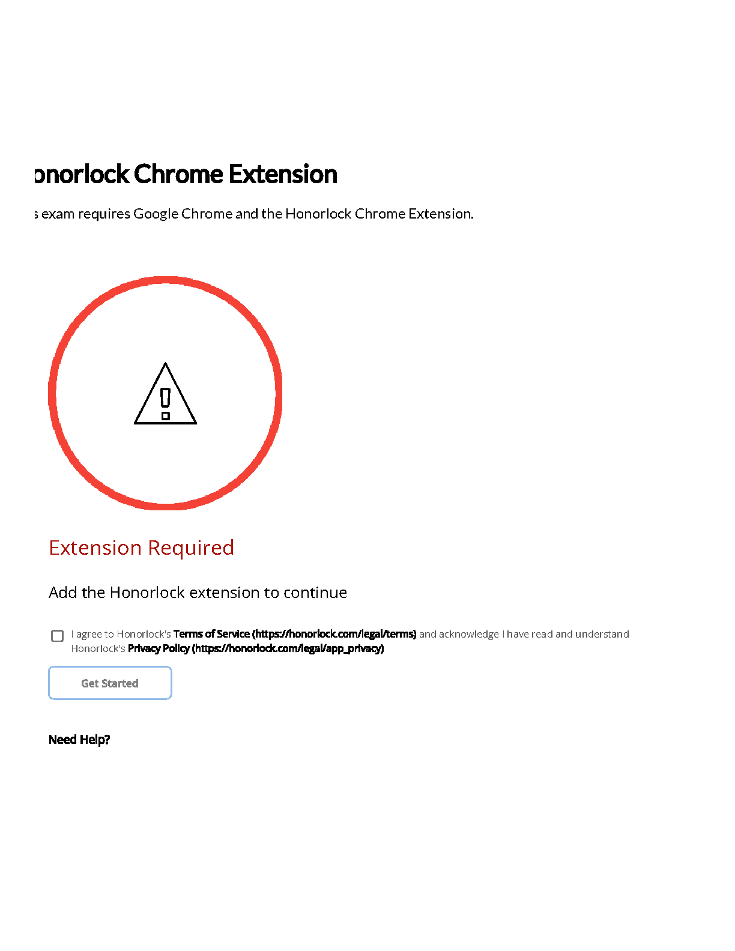
Task: Click the red circle ring graphic
Action: point(165,393)
